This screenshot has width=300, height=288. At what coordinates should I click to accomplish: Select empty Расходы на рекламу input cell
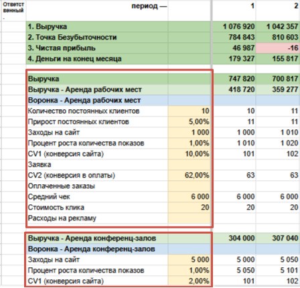189,218
